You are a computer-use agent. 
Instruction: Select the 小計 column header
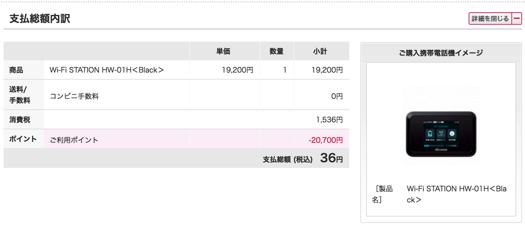[x=320, y=52]
